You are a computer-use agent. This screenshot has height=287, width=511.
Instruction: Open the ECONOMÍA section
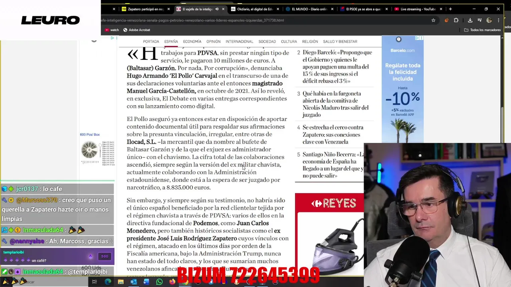pos(192,41)
